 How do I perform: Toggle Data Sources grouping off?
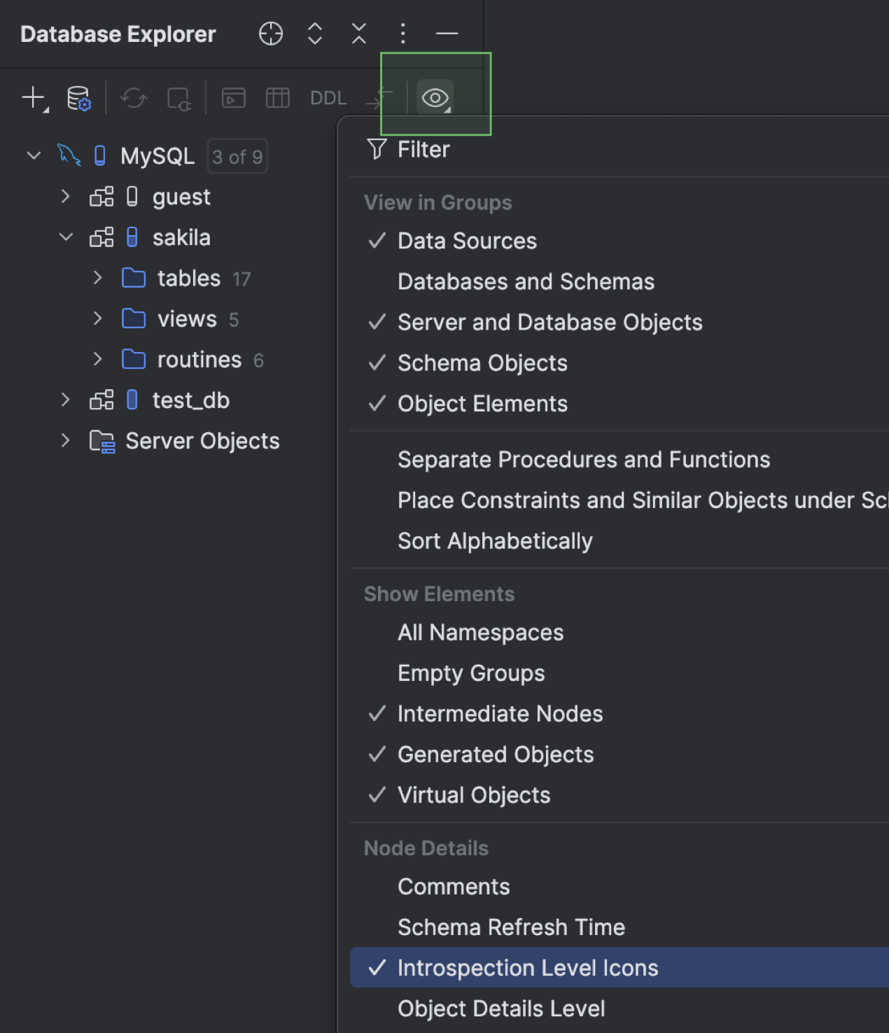466,241
